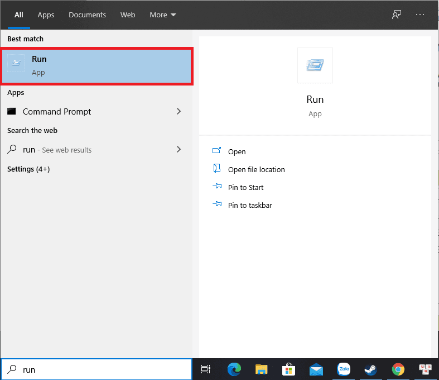Screen dimensions: 439x380
Task: Expand the run web results chevron
Action: (x=179, y=150)
